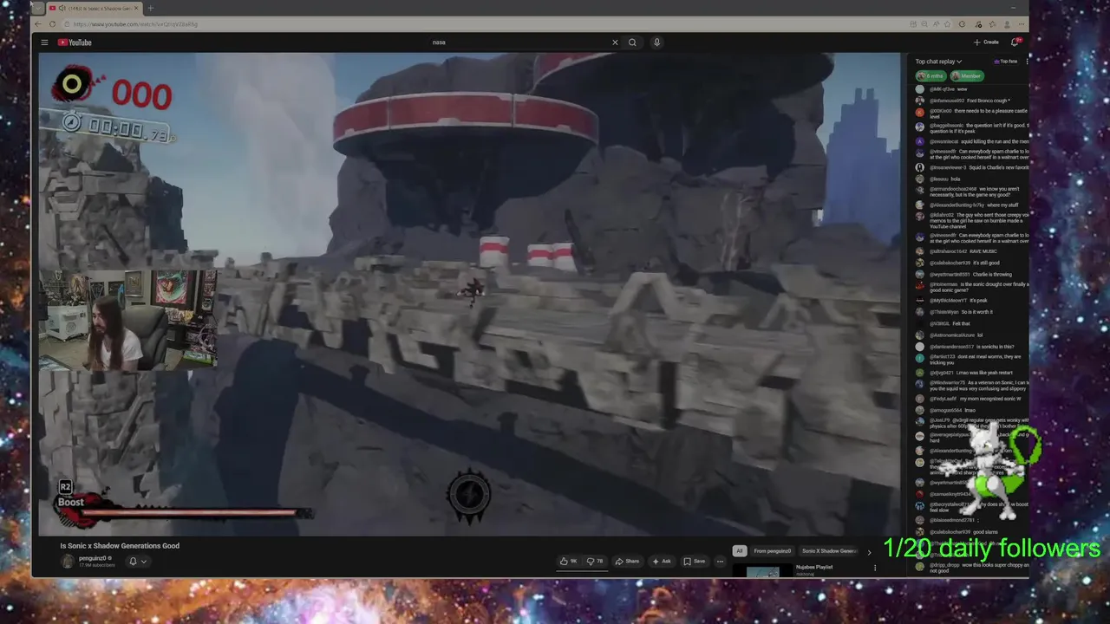Click the @infamouse892 chat message
1110x624 pixels.
pyautogui.click(x=971, y=101)
